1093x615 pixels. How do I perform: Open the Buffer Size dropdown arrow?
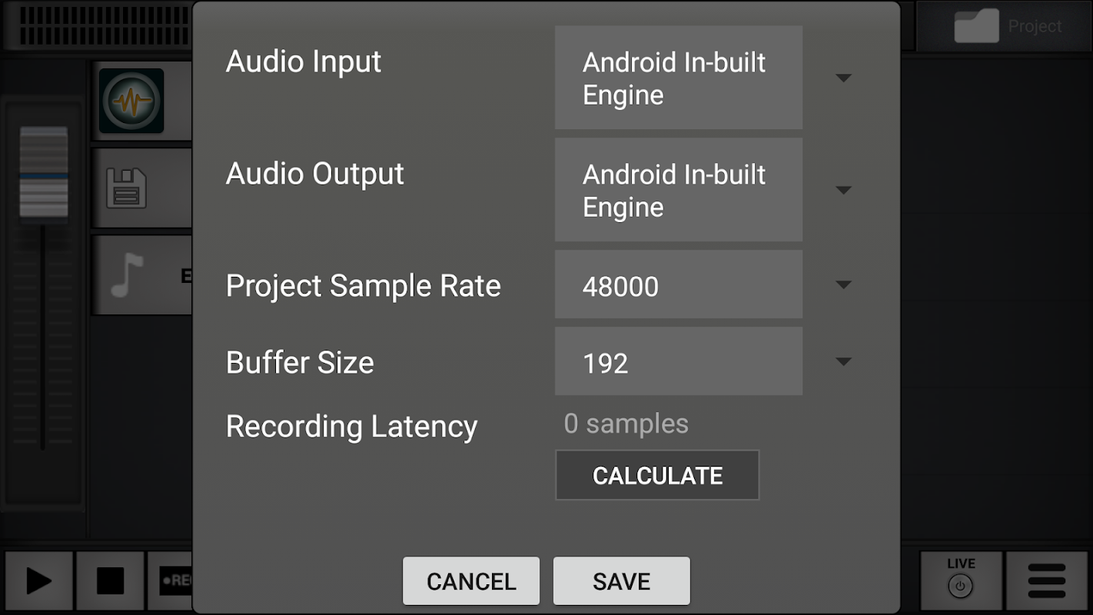click(x=843, y=361)
